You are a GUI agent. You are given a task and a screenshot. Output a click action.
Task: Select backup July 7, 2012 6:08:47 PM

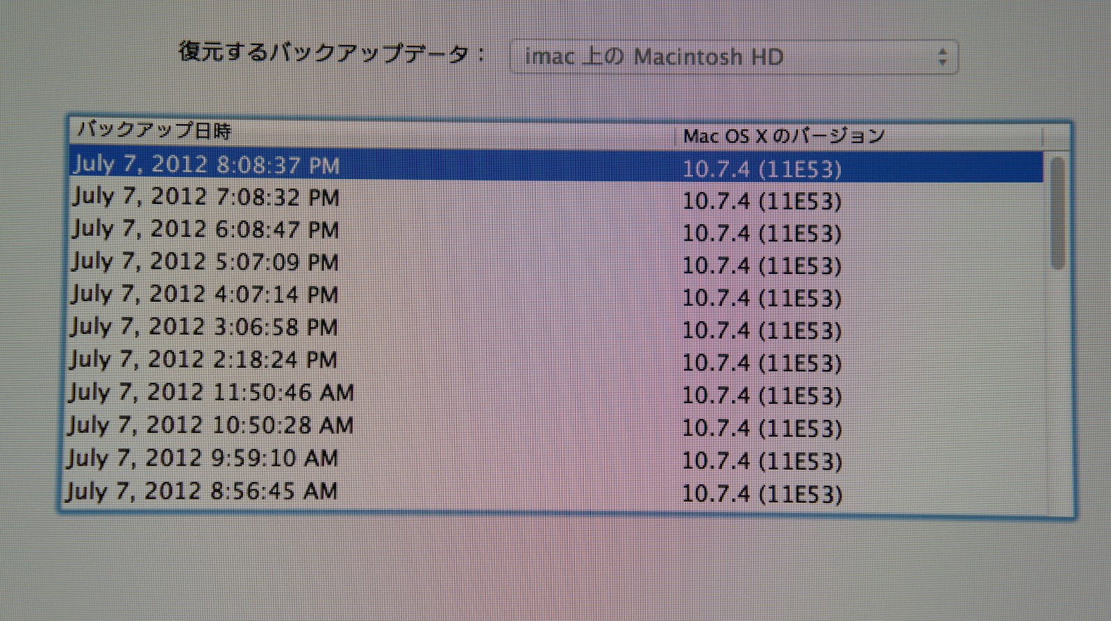555,232
